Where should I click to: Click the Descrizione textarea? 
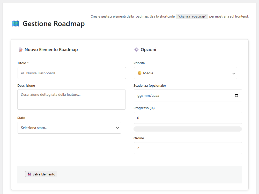tap(71, 100)
